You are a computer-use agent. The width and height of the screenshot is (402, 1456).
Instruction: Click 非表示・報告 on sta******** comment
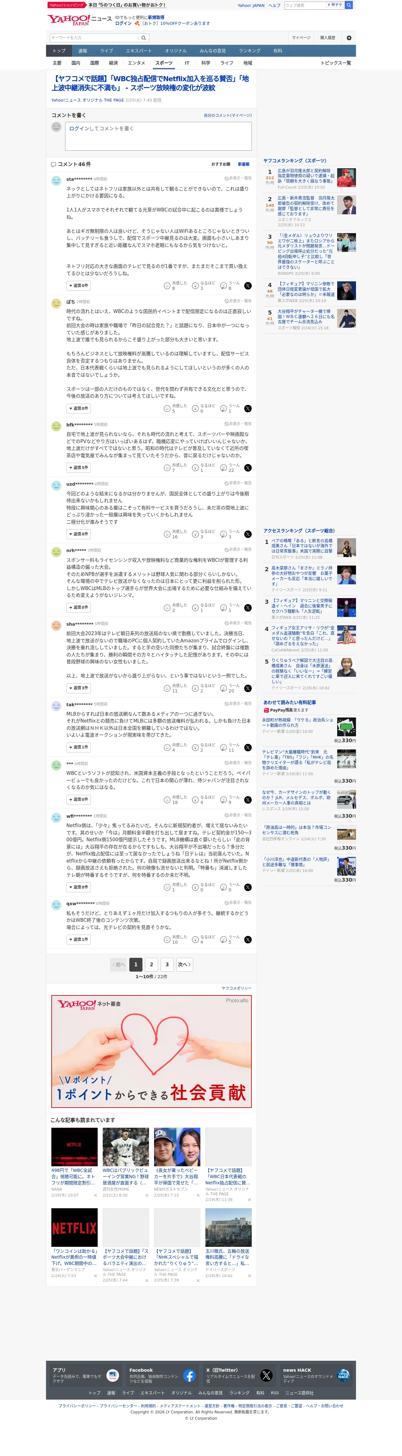[x=238, y=179]
